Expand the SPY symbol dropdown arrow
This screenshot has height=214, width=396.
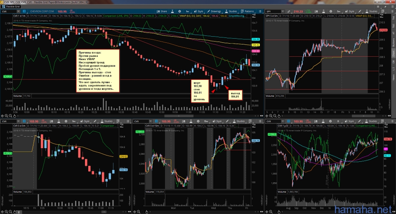click(x=283, y=12)
